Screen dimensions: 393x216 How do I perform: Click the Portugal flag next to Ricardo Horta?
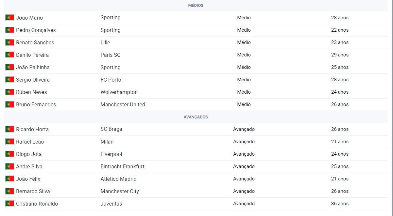click(x=10, y=129)
